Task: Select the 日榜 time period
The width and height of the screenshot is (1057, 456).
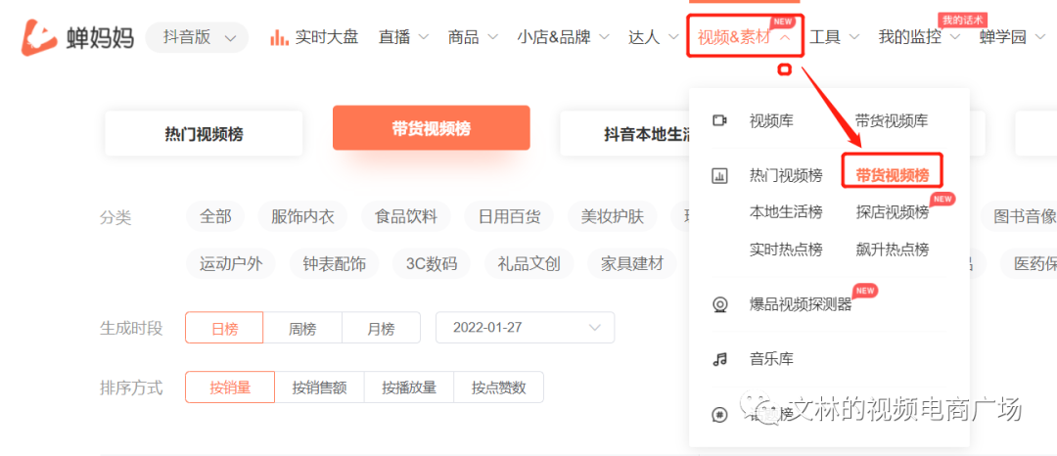Action: (x=224, y=328)
